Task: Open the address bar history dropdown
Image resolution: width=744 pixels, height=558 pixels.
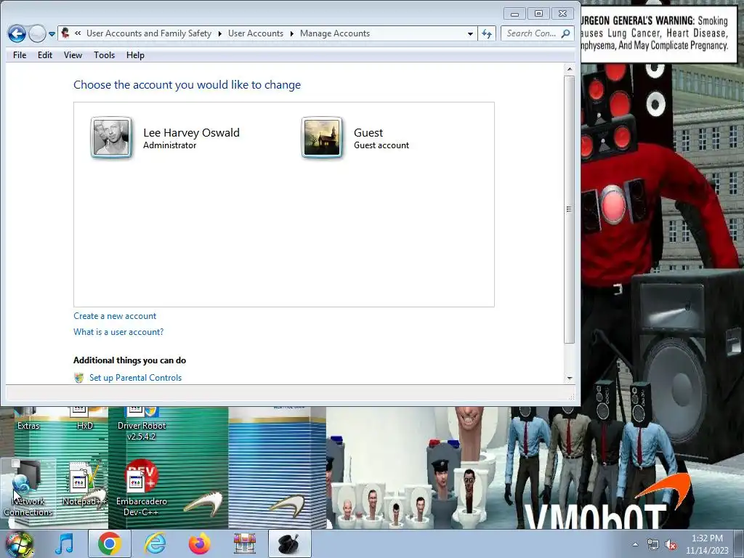Action: coord(470,33)
